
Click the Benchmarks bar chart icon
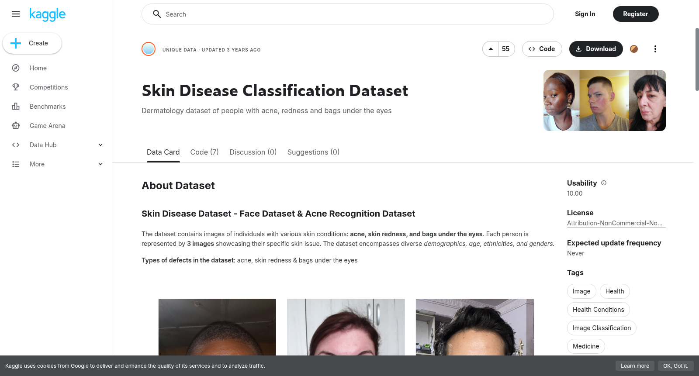[x=16, y=107]
